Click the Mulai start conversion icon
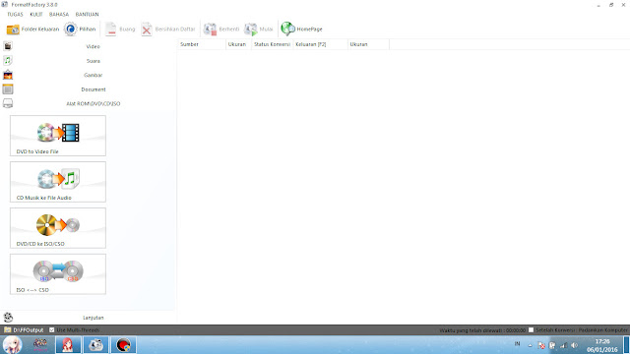This screenshot has height=354, width=630. [251, 29]
